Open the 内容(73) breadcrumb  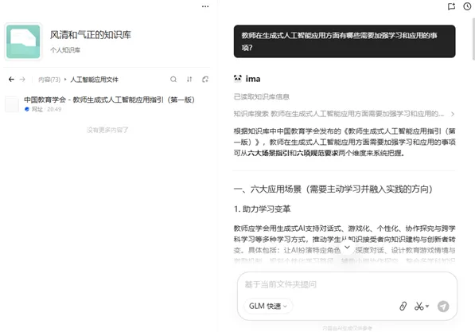click(49, 80)
